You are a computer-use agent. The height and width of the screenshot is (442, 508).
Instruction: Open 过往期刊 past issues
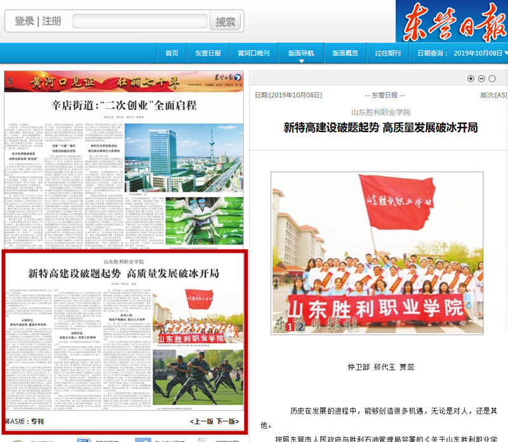(x=388, y=53)
